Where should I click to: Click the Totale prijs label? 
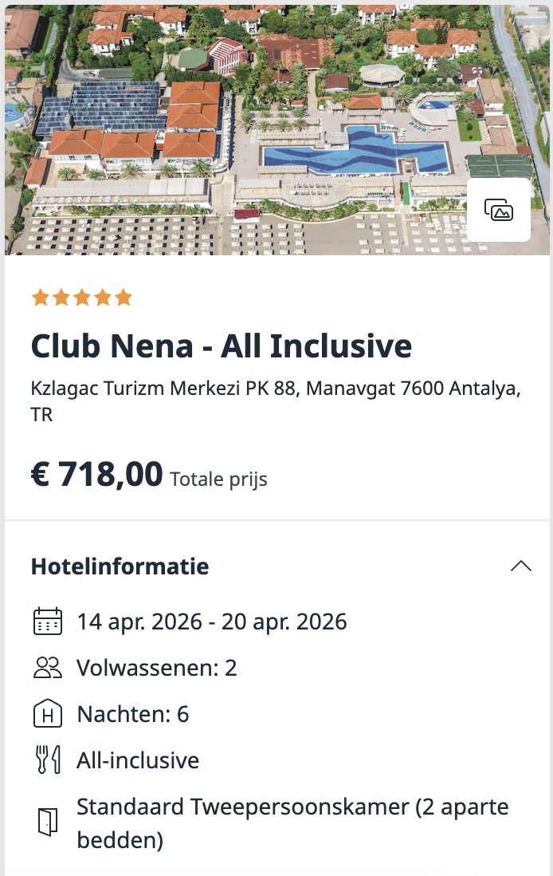217,479
